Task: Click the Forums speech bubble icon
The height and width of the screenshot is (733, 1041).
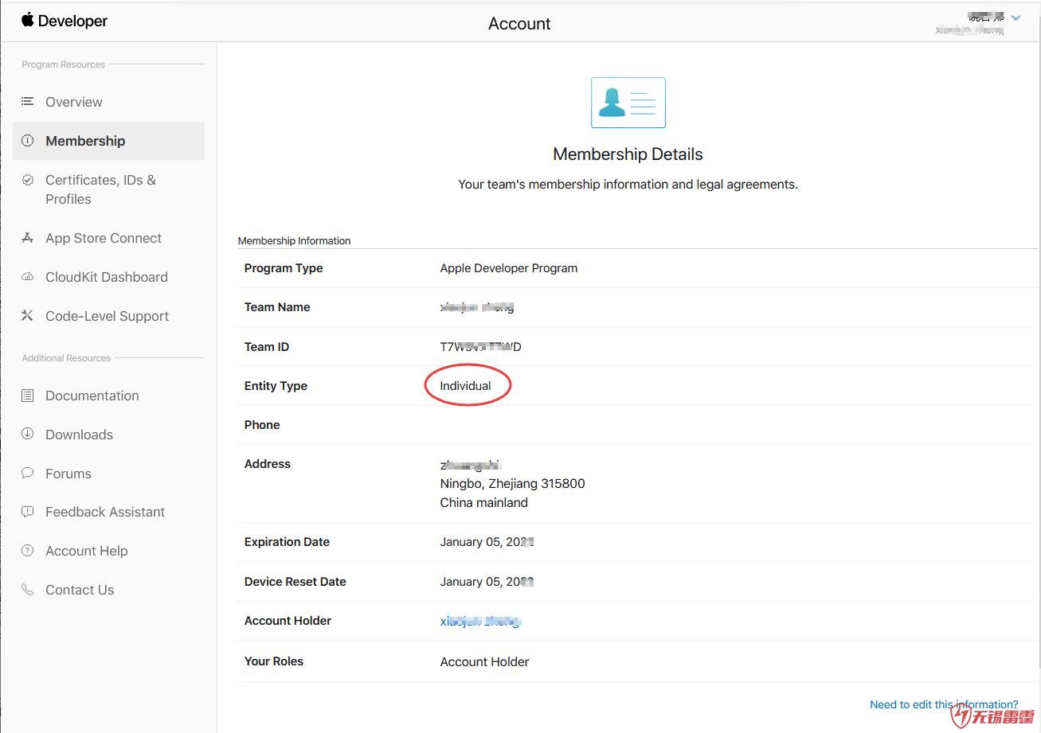Action: tap(28, 473)
